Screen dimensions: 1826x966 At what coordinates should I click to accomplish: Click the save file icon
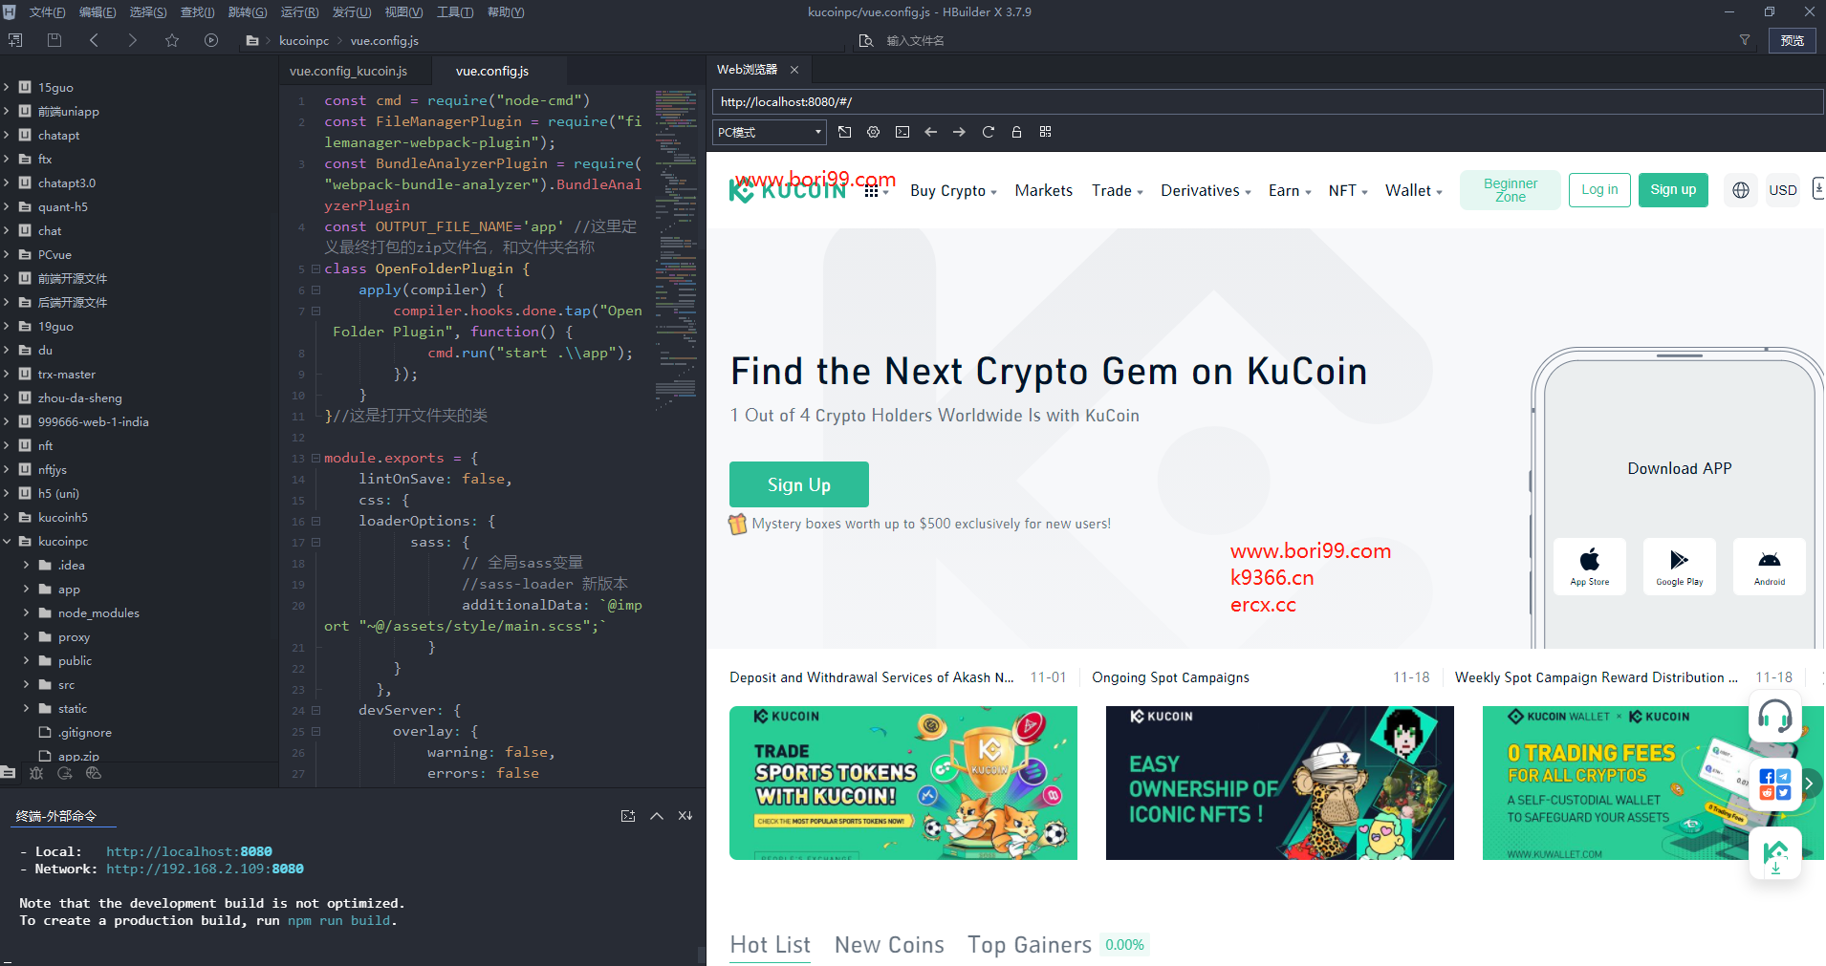pos(54,40)
